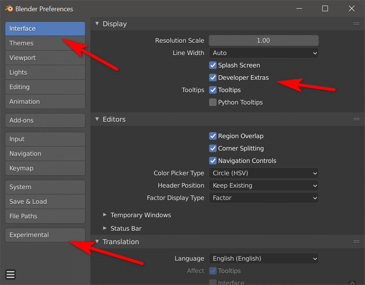Grab the Editors panel drag handle

pos(356,119)
